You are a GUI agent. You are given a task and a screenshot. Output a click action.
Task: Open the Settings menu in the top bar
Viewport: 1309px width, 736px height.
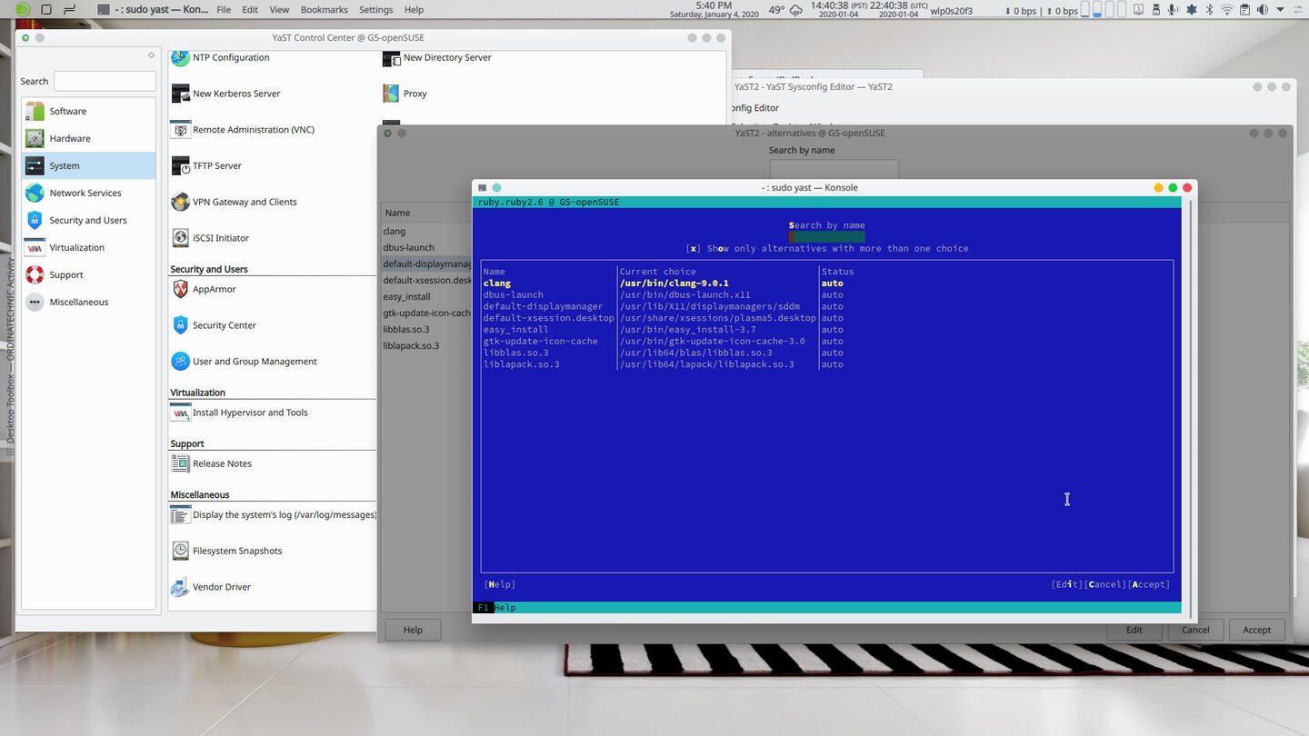coord(375,10)
